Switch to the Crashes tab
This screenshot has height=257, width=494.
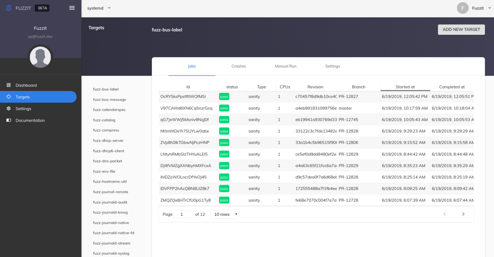[239, 66]
